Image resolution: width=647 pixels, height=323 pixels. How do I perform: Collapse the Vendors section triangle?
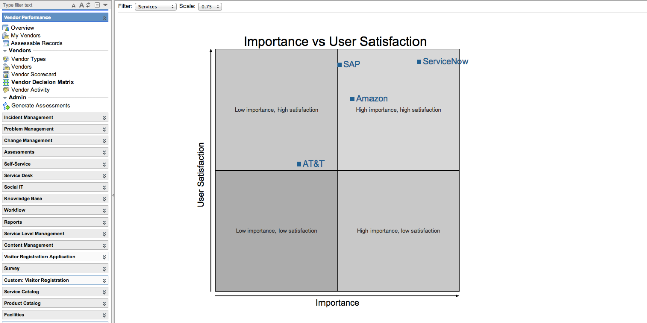pos(5,51)
